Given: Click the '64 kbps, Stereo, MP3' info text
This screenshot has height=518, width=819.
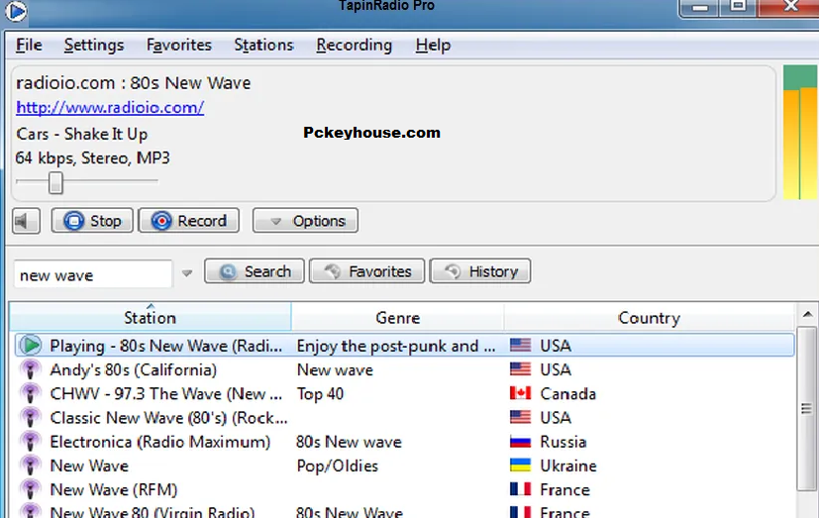Looking at the screenshot, I should coord(92,157).
